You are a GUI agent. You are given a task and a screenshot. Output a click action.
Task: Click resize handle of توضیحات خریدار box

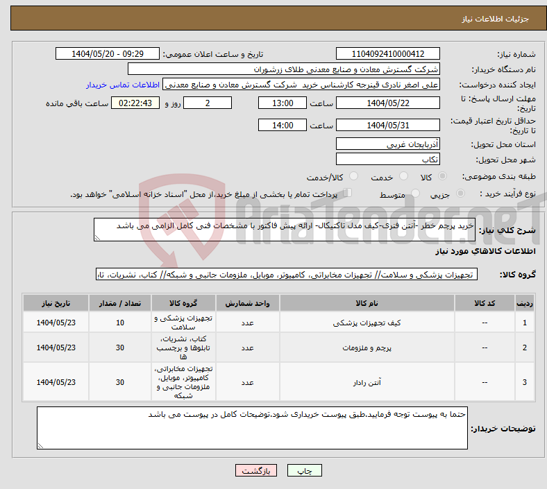40,445
